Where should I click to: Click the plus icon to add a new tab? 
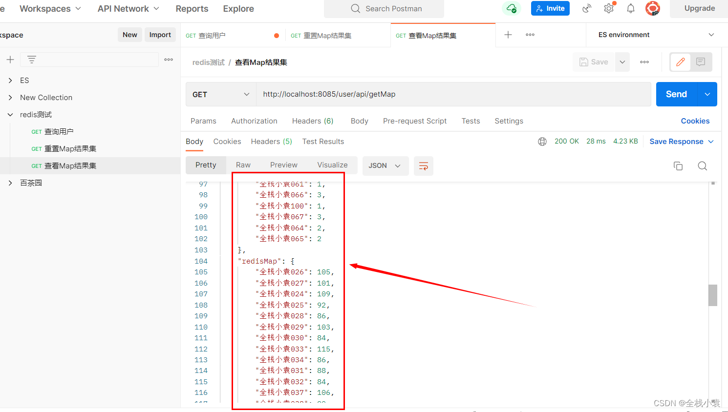508,35
